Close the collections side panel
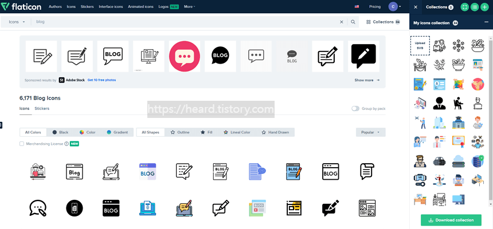The width and height of the screenshot is (493, 229). (416, 7)
